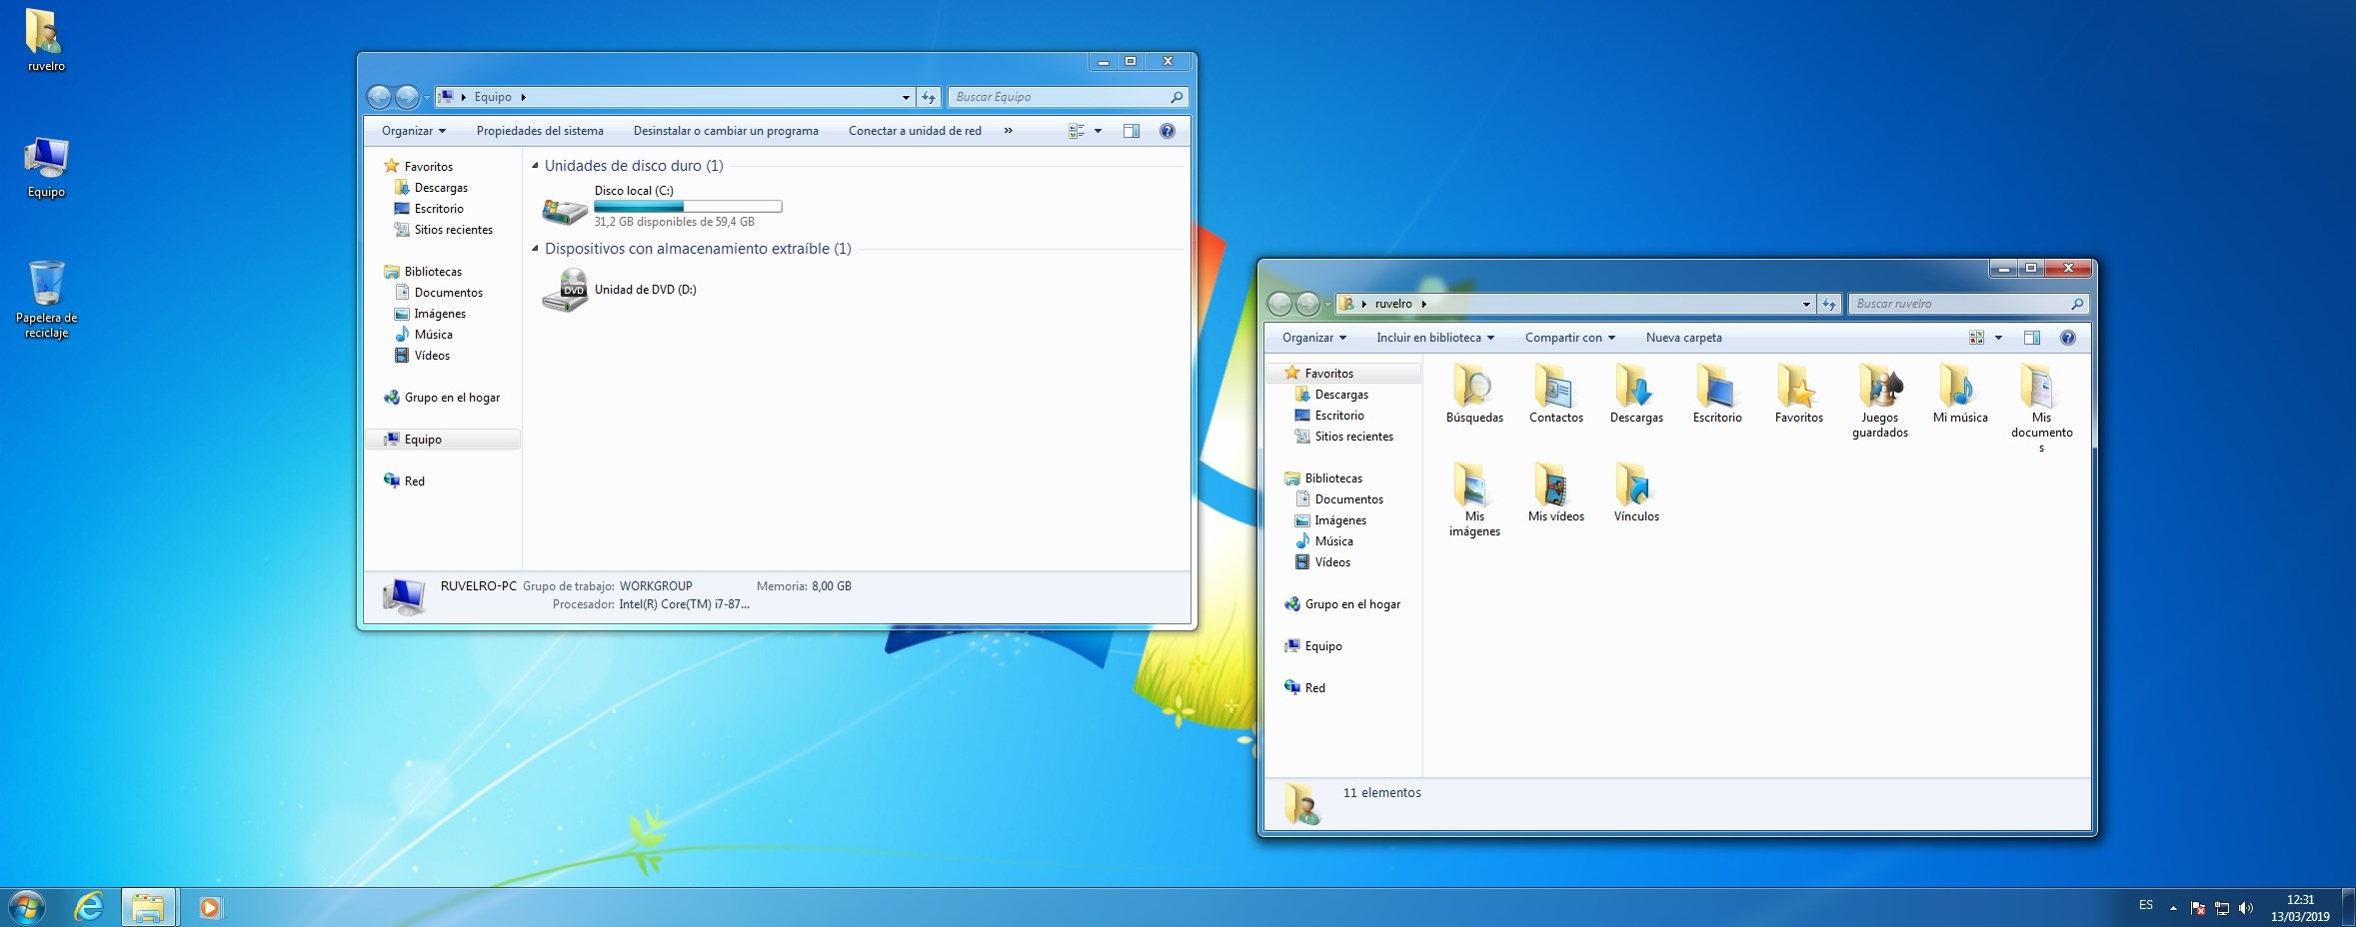Show hidden system tray icons
Image resolution: width=2356 pixels, height=927 pixels.
(2173, 908)
